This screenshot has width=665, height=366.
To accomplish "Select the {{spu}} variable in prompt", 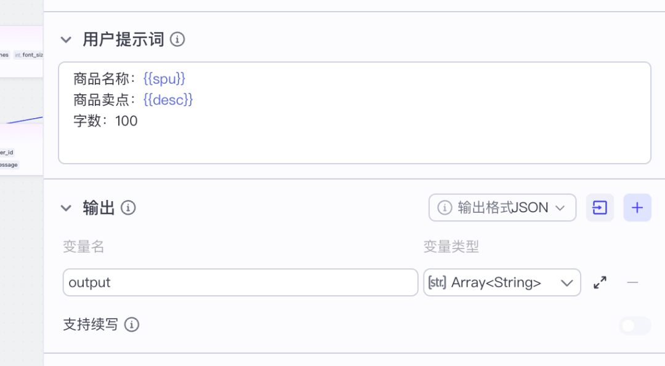I will pos(164,79).
